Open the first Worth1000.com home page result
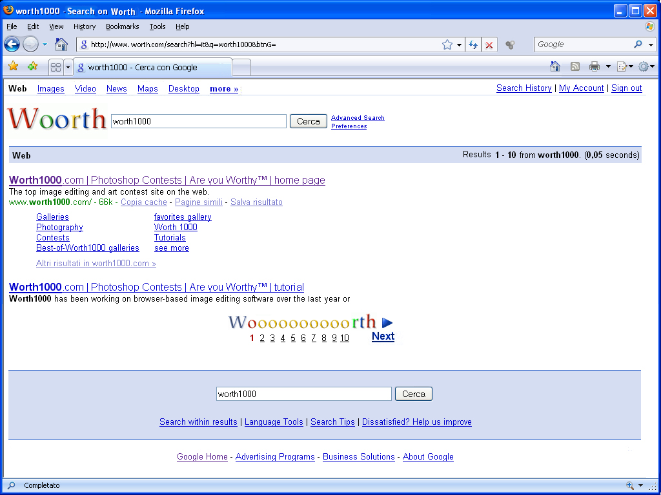Image resolution: width=661 pixels, height=495 pixels. [x=167, y=180]
